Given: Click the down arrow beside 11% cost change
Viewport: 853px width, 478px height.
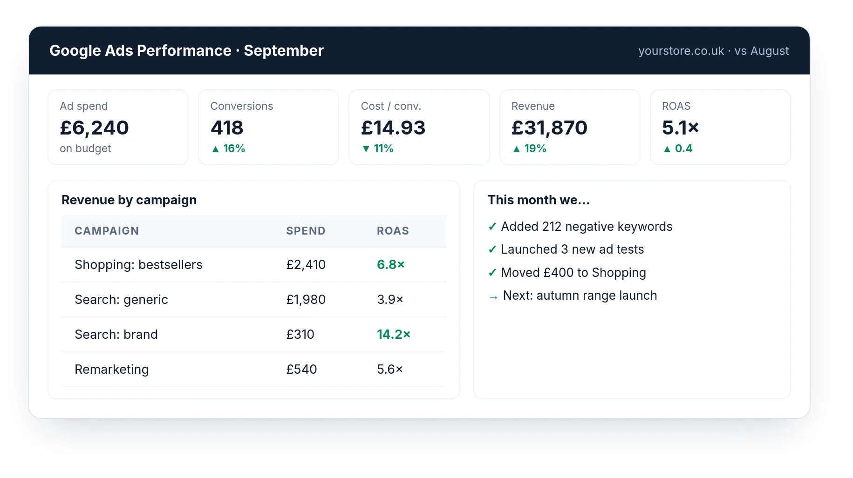Looking at the screenshot, I should tap(366, 149).
